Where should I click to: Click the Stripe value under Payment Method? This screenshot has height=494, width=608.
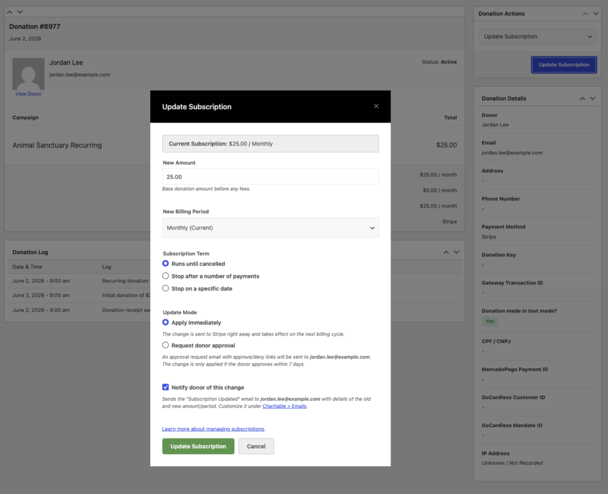click(488, 237)
